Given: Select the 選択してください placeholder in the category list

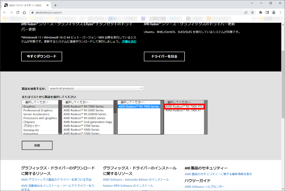Looking at the screenshot, I should tap(40, 102).
